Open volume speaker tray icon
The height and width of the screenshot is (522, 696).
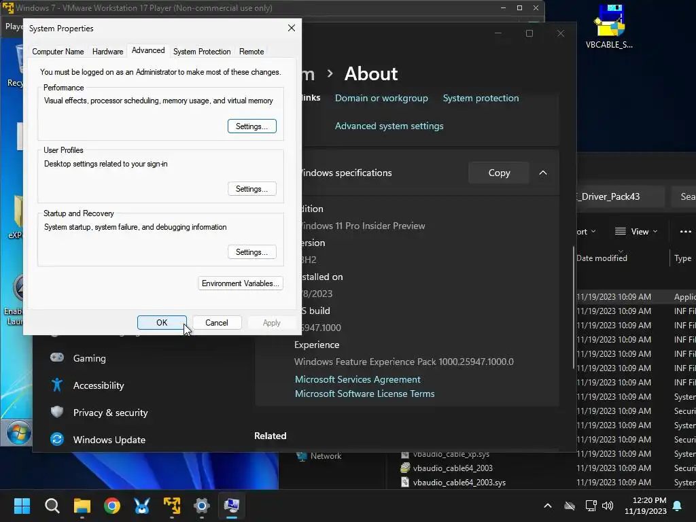coord(608,506)
